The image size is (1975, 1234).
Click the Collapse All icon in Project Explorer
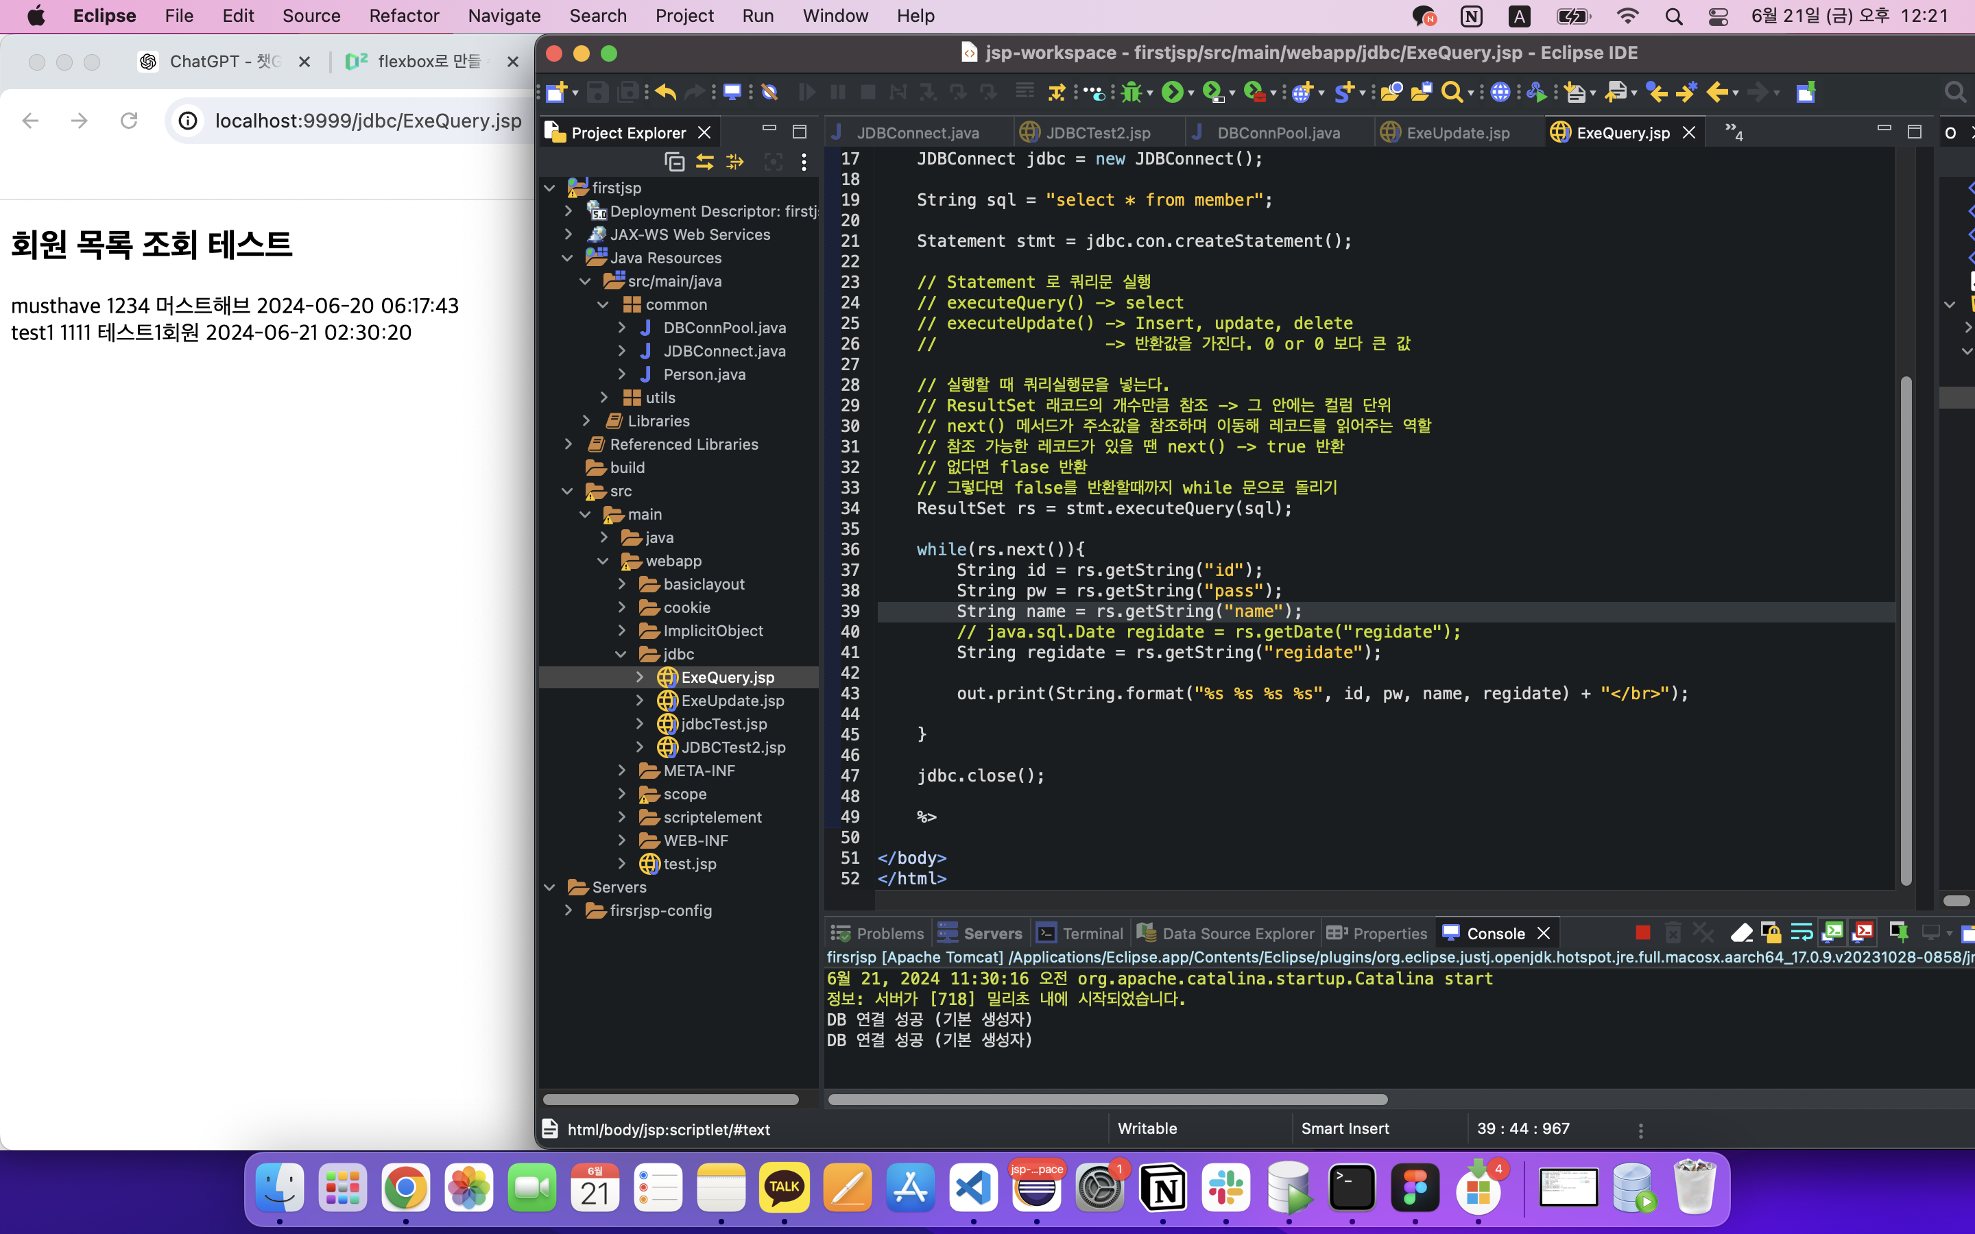click(x=674, y=162)
